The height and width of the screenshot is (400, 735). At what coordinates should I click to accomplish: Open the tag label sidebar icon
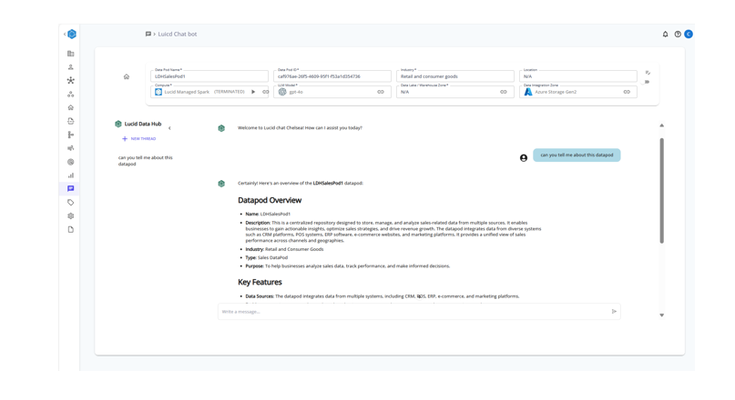tap(71, 203)
